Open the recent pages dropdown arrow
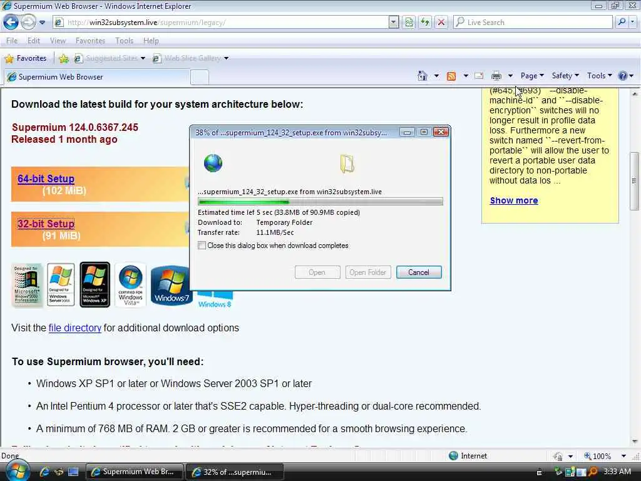This screenshot has width=641, height=481. 42,23
